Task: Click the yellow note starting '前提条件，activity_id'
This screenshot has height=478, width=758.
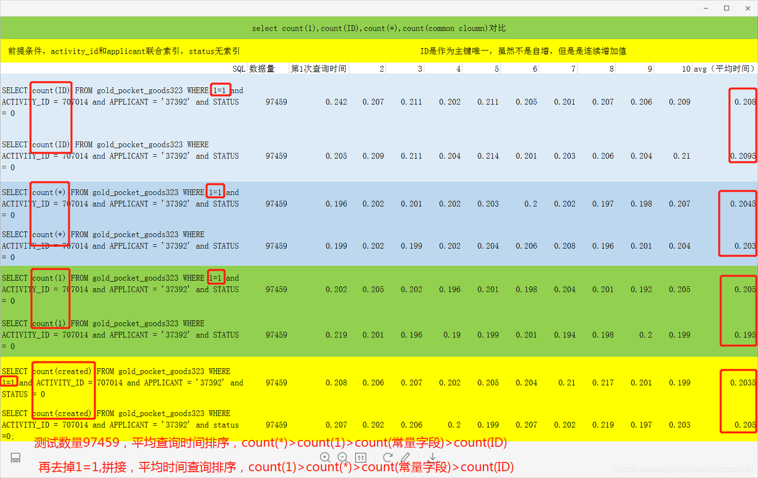Action: (124, 51)
